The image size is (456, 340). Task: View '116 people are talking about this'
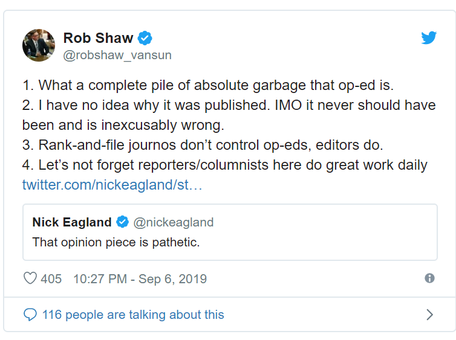tap(133, 315)
